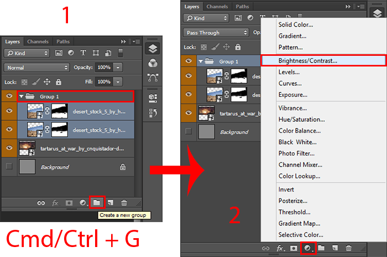Show the Background layer in the left panel
Image resolution: width=387 pixels, height=257 pixels.
coord(9,167)
